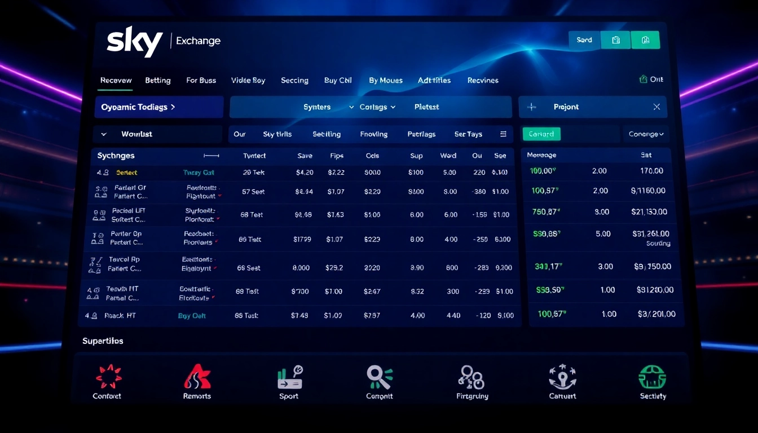Click the column width icon beside Sychnges
This screenshot has height=433, width=758.
pyautogui.click(x=211, y=156)
